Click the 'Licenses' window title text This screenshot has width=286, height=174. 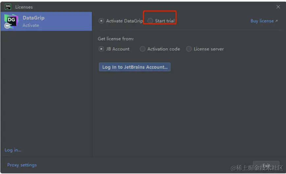24,7
